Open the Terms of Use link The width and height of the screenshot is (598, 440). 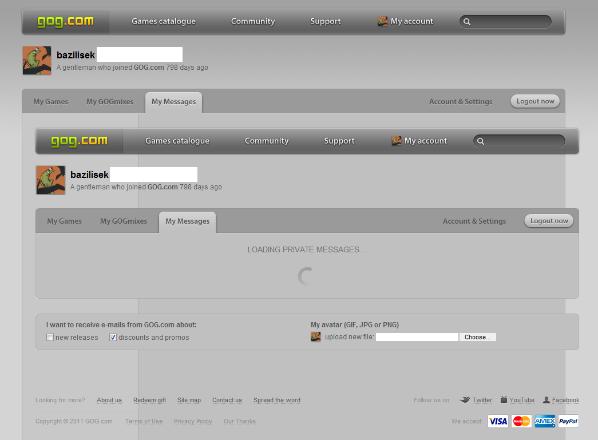tap(144, 421)
